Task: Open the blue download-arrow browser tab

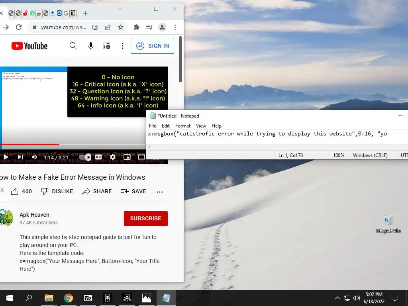Action: [x=53, y=13]
